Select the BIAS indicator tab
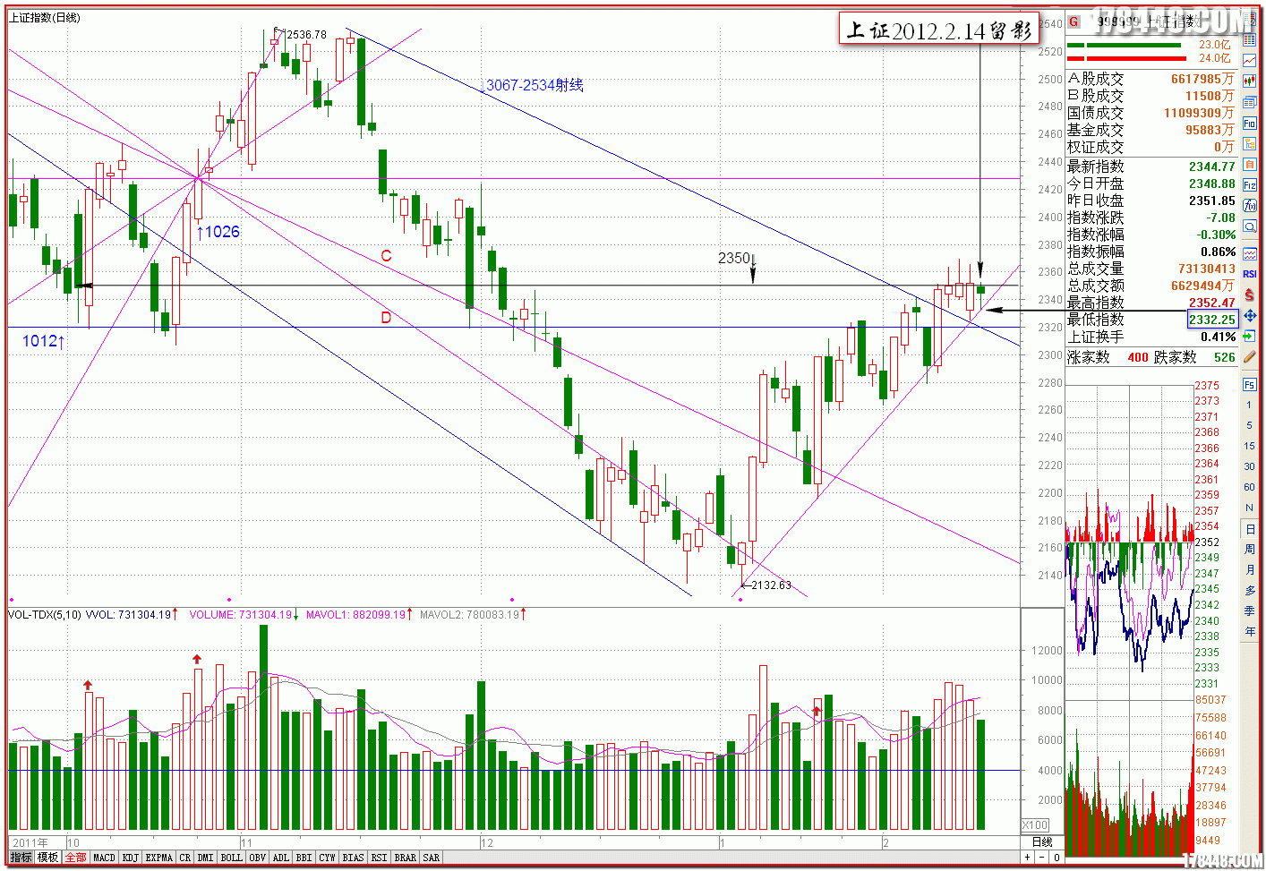This screenshot has height=871, width=1266. point(354,858)
